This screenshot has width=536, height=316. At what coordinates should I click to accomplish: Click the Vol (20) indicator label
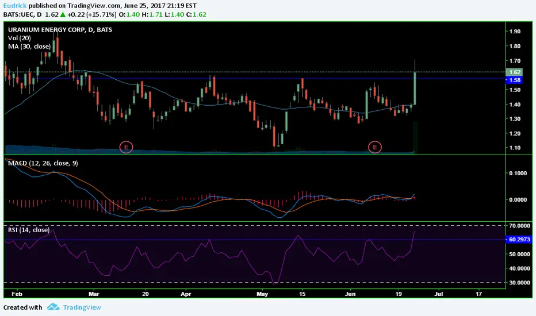click(19, 38)
